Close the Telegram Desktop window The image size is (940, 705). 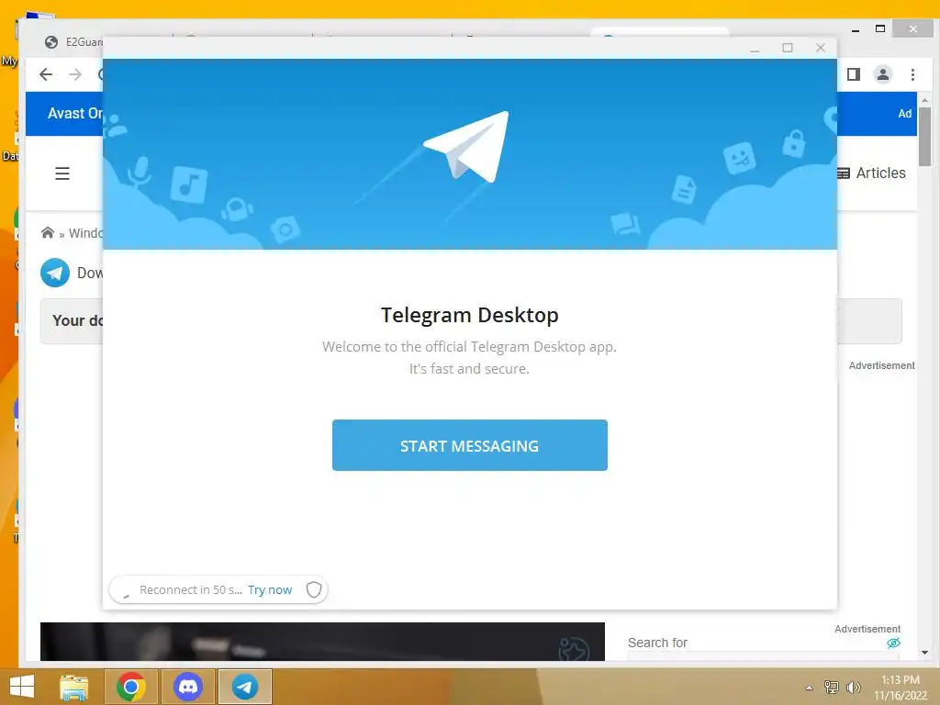[821, 48]
